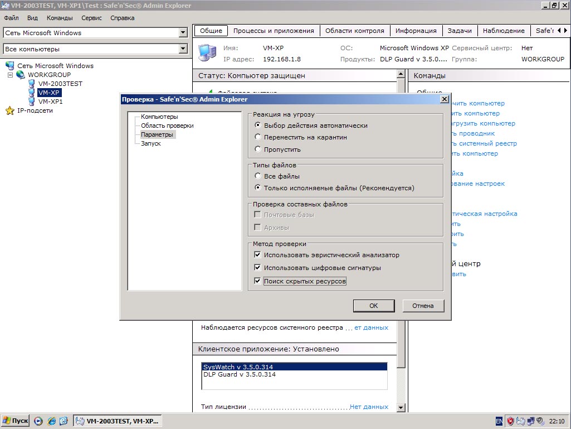This screenshot has width=571, height=429.
Task: Click status panel scroll up arrow
Action: pyautogui.click(x=401, y=74)
